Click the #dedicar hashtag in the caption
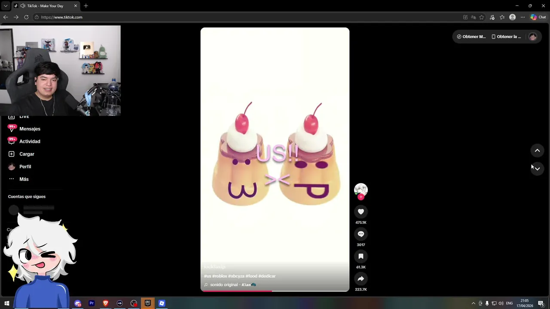This screenshot has width=550, height=309. click(x=267, y=276)
